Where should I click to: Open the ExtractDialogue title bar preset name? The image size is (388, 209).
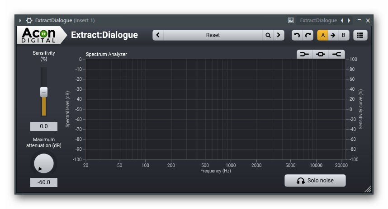pos(318,20)
